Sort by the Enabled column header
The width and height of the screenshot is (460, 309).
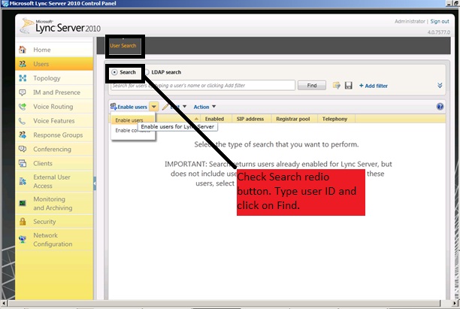click(214, 119)
